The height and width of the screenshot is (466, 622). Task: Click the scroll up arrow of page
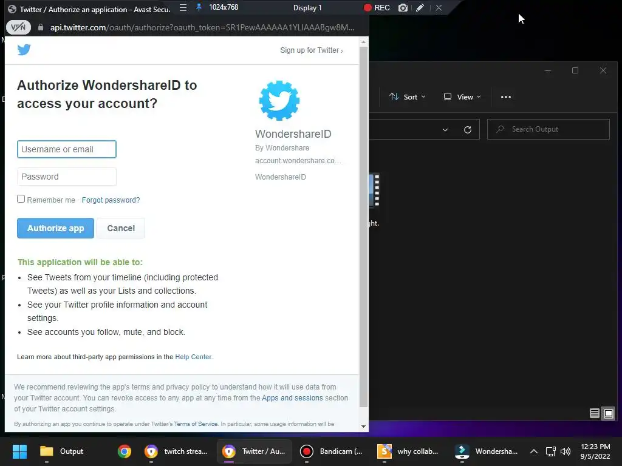click(363, 42)
